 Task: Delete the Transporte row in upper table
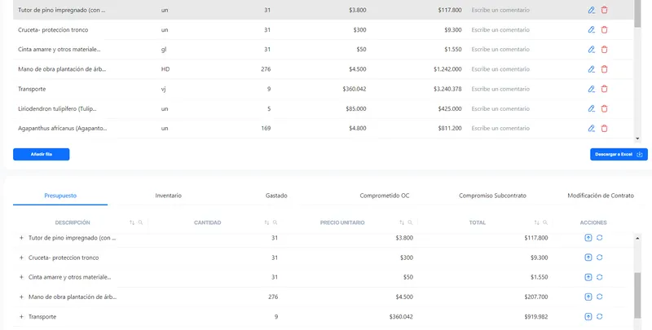tap(604, 89)
